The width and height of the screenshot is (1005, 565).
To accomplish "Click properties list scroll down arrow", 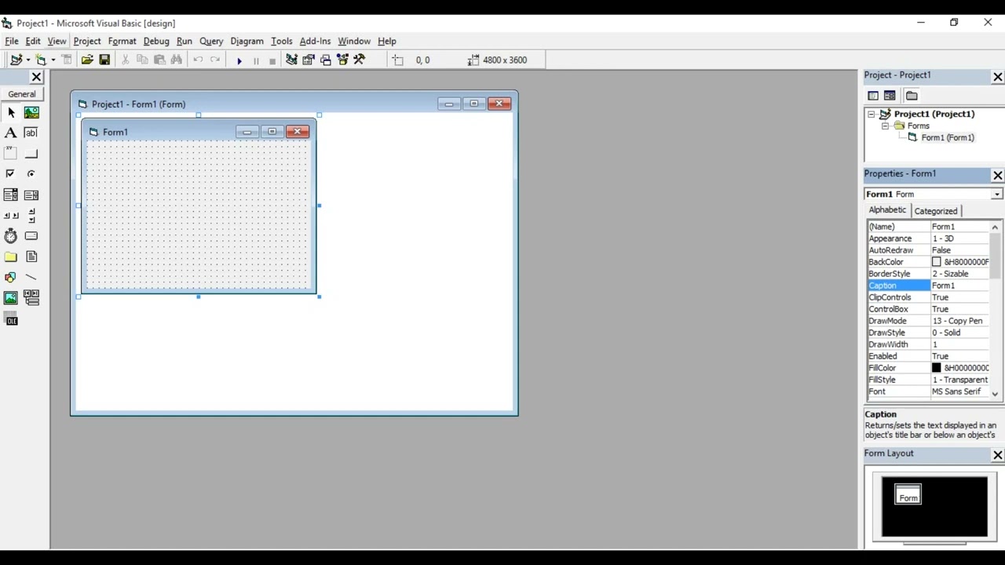I will [996, 394].
